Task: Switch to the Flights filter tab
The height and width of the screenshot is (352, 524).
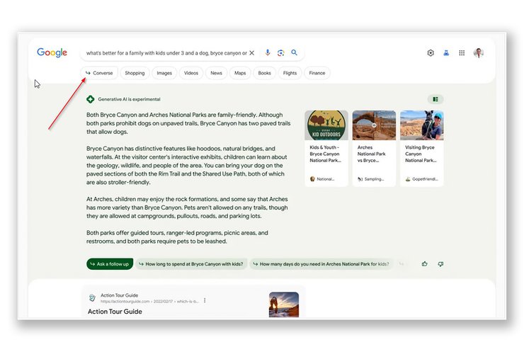Action: coord(290,73)
